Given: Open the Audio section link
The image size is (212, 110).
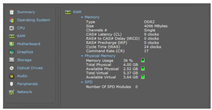Looking at the screenshot, I should pos(22,76).
